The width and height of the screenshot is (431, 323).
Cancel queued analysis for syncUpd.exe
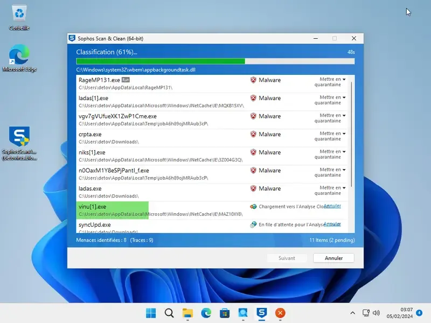(332, 224)
